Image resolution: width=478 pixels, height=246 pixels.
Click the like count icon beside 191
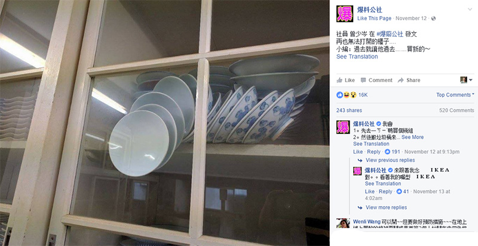coord(387,152)
